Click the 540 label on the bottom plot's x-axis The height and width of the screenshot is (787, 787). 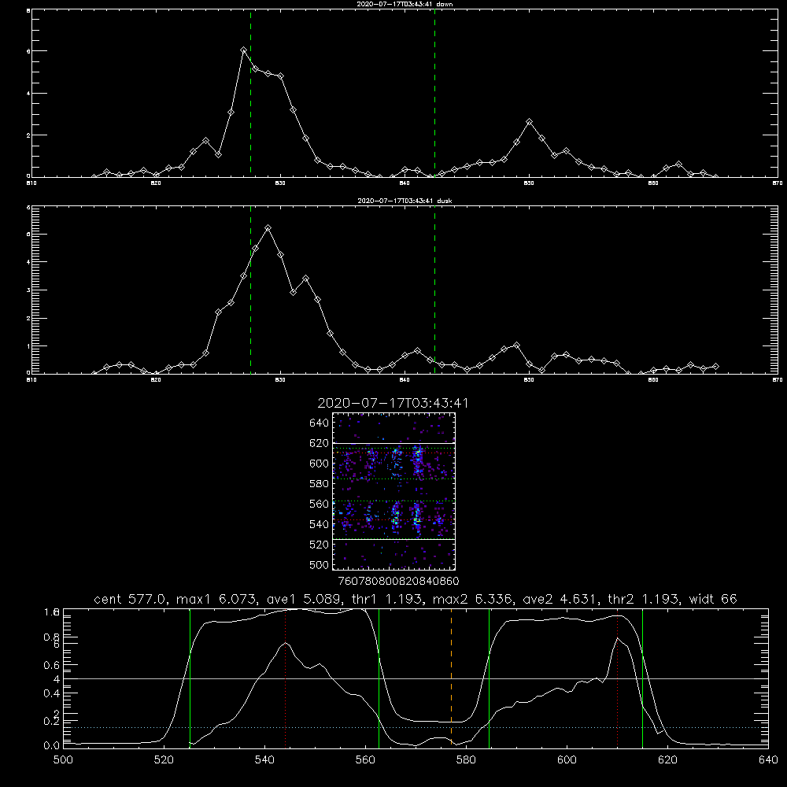click(x=264, y=760)
